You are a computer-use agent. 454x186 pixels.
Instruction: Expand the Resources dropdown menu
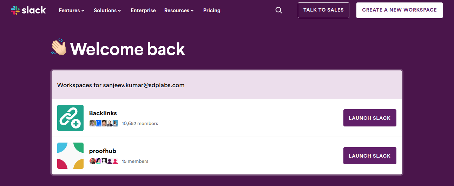(179, 11)
